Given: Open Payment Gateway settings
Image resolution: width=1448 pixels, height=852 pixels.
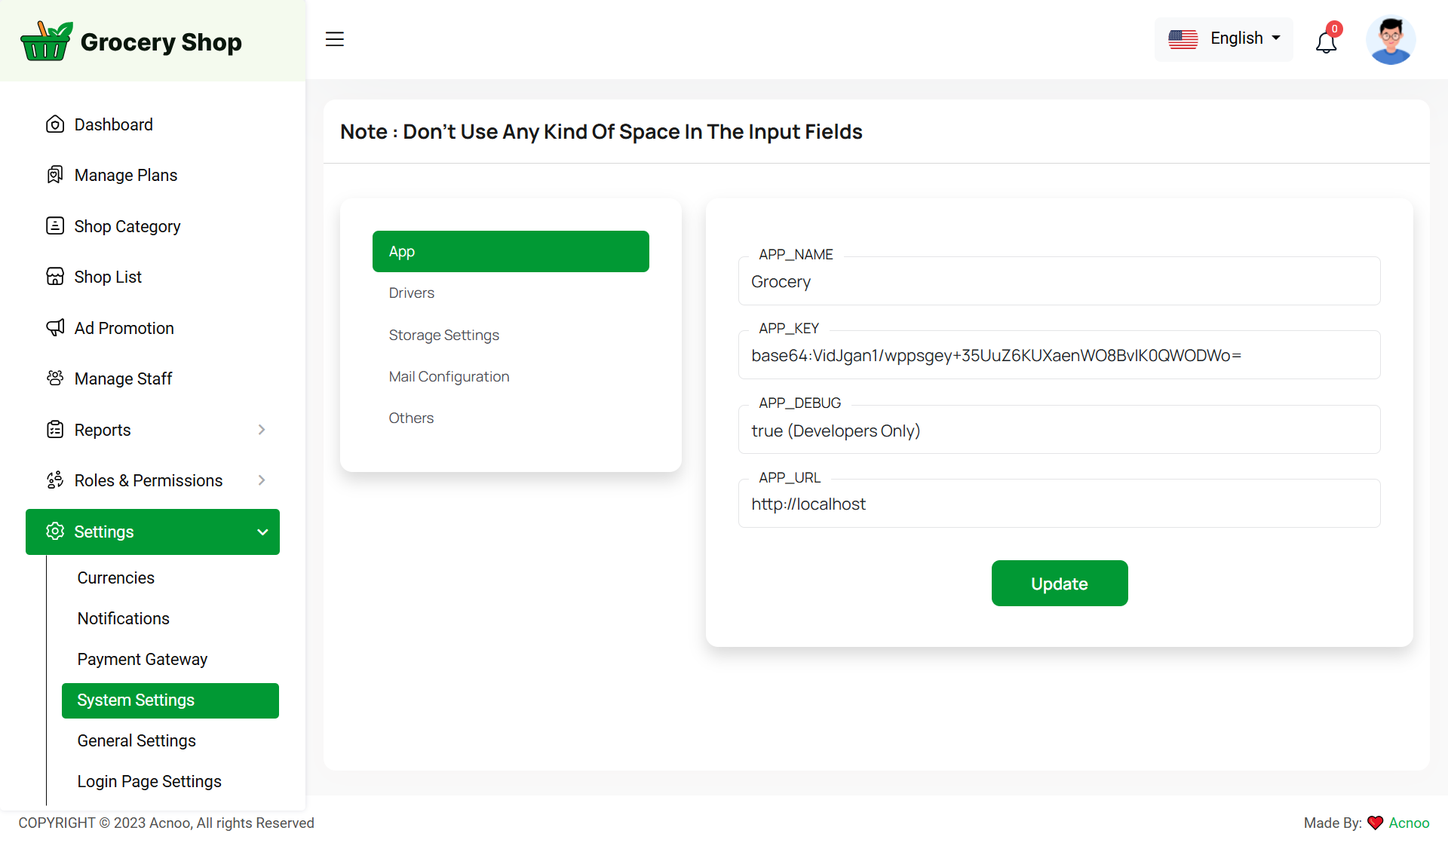Looking at the screenshot, I should [x=142, y=659].
